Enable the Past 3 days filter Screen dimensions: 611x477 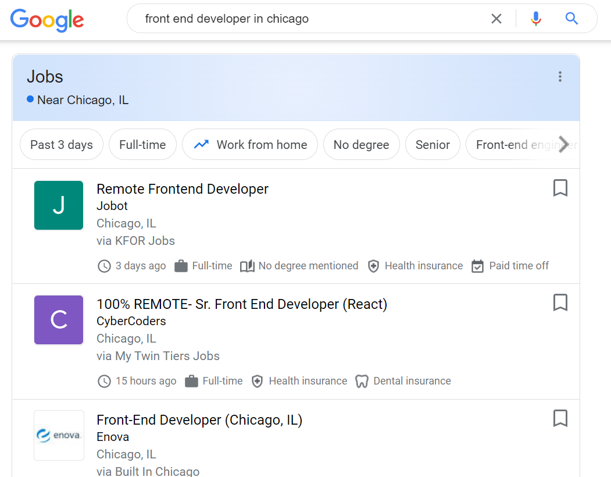coord(61,144)
